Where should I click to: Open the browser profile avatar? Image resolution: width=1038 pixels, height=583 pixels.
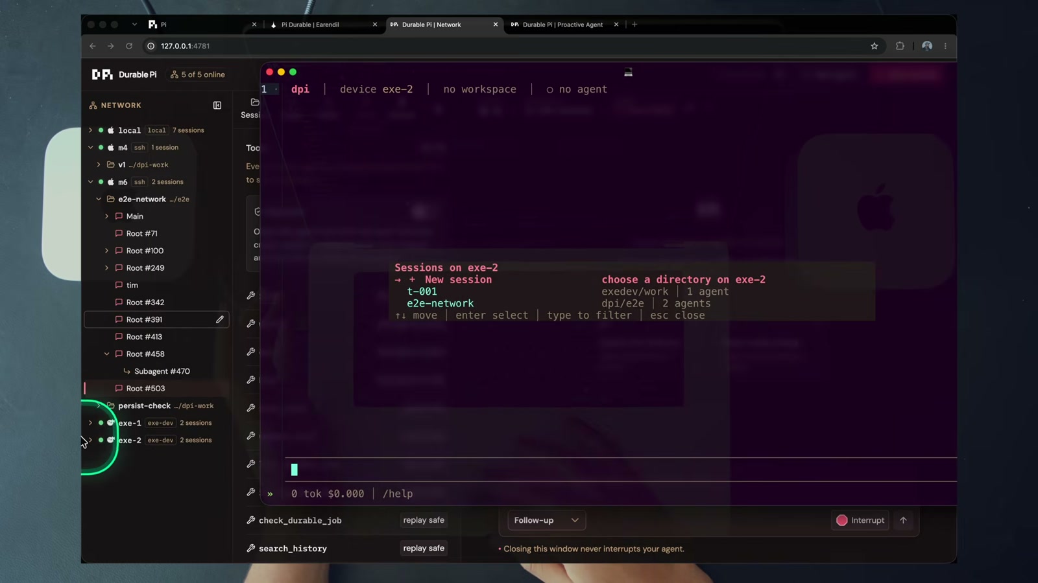coord(927,46)
